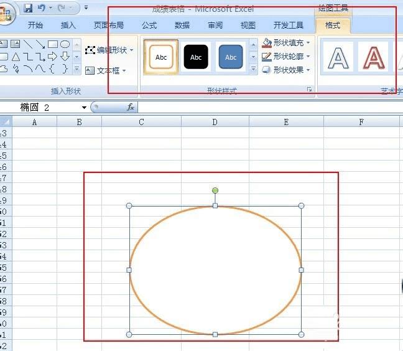Move the shapes gallery down one row
This screenshot has width=403, height=351.
click(76, 57)
